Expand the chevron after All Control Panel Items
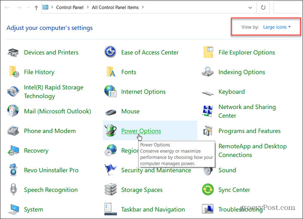Image resolution: width=303 pixels, height=219 pixels. click(x=143, y=7)
